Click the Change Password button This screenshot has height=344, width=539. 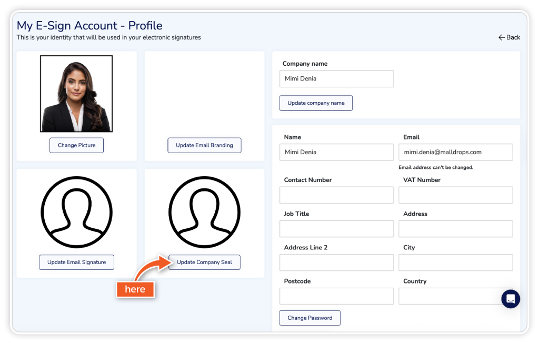pyautogui.click(x=310, y=318)
